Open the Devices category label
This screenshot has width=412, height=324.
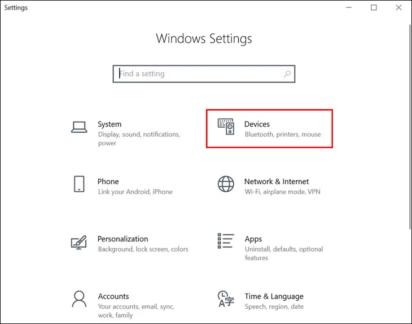[257, 124]
